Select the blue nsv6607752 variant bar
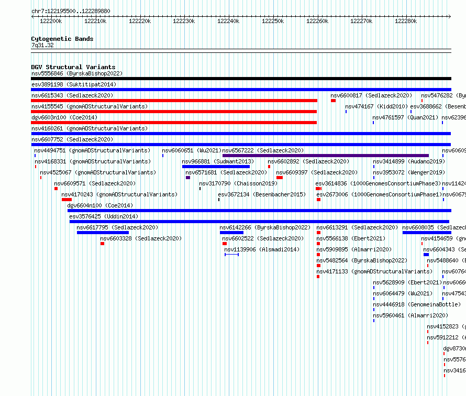 241,145
